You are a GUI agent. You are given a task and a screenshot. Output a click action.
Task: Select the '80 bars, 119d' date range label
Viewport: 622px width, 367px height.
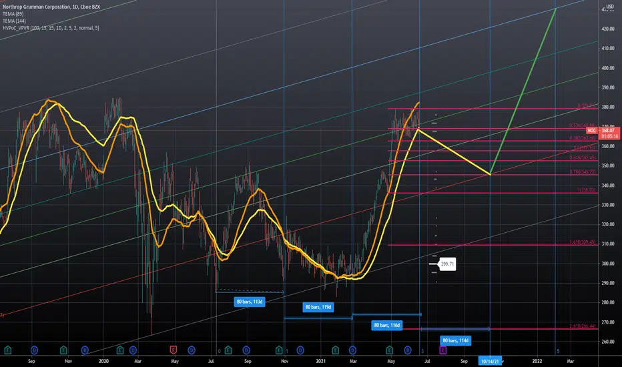tap(318, 307)
